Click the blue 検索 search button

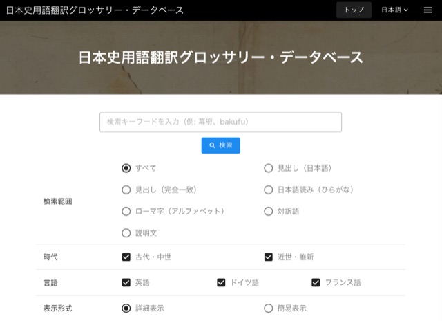220,145
